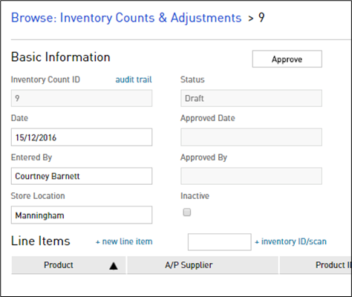Open the audit trail link
The width and height of the screenshot is (352, 297).
134,79
